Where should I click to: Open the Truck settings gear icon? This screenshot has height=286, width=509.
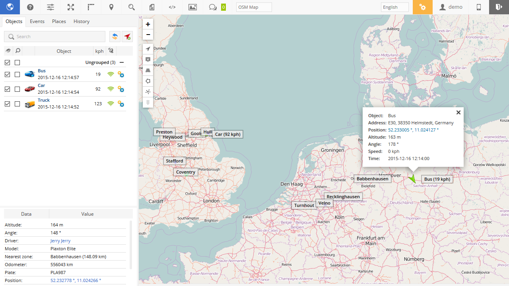(x=121, y=104)
